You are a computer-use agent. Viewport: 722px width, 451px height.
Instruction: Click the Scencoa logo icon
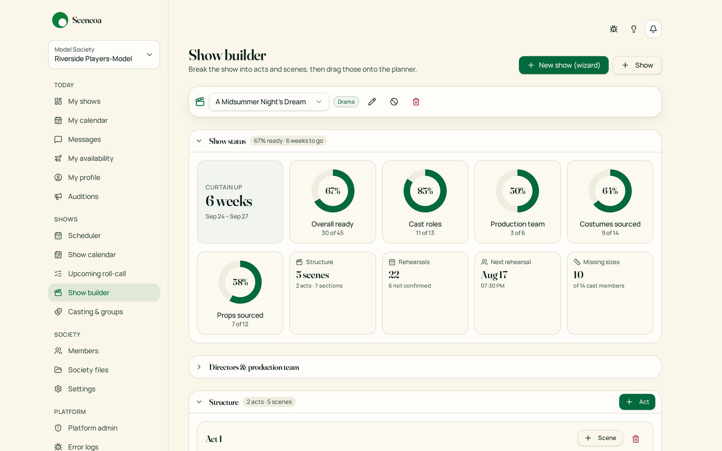[60, 20]
